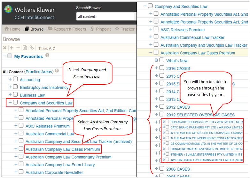Click the Pinpoint section symbol icon
The height and width of the screenshot is (178, 250).
click(92, 29)
